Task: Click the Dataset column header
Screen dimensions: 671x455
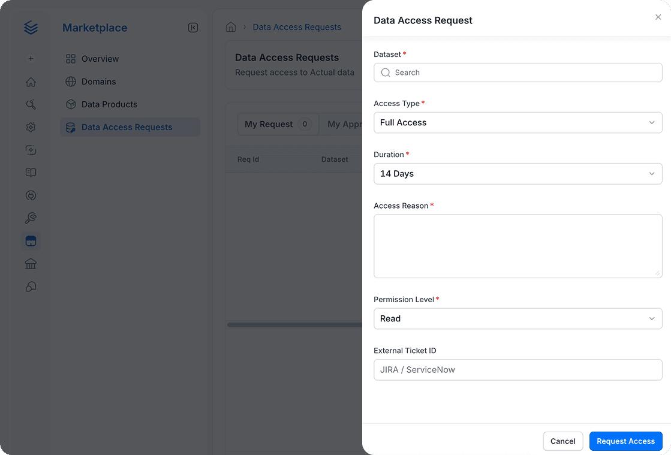Action: pos(335,159)
